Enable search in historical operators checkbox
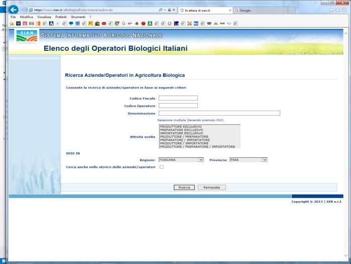This screenshot has height=264, width=351. (x=161, y=167)
